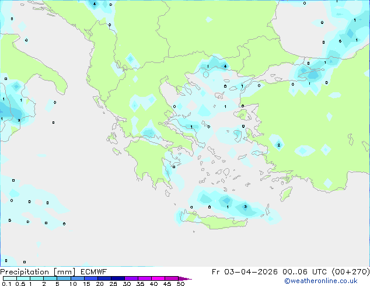Click the 15–20 mm legend swatch

[x=90, y=278]
